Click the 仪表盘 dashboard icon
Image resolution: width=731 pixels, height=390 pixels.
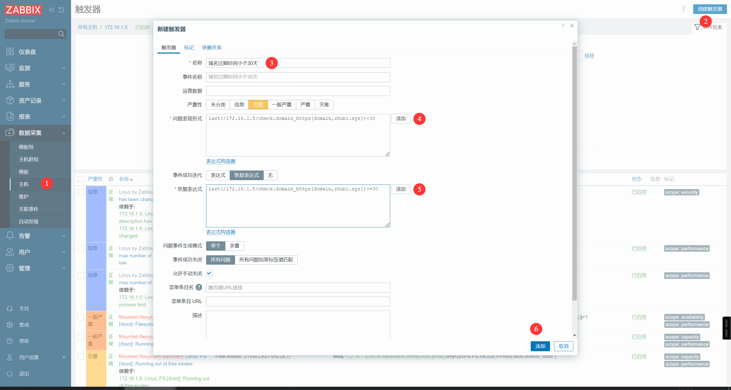click(x=10, y=51)
